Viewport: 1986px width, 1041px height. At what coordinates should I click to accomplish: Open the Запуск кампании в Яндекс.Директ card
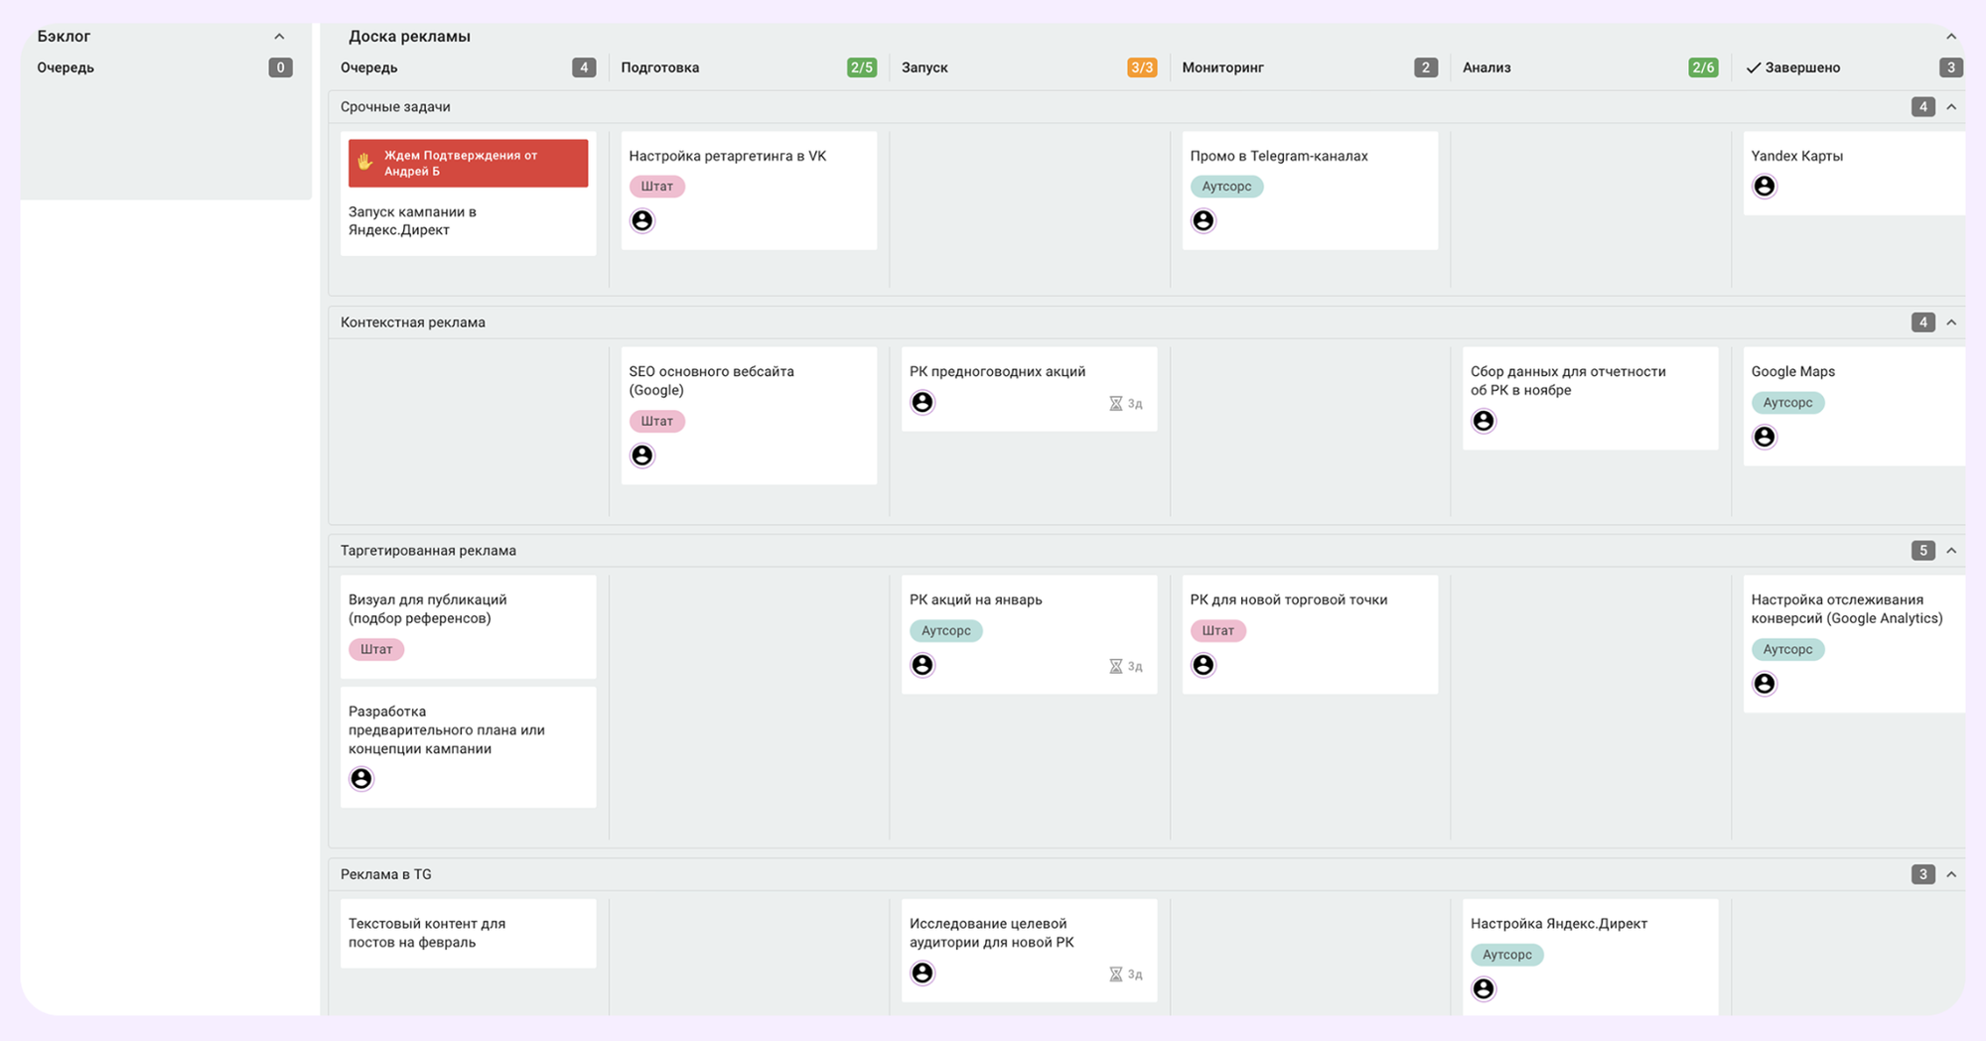[x=412, y=220]
